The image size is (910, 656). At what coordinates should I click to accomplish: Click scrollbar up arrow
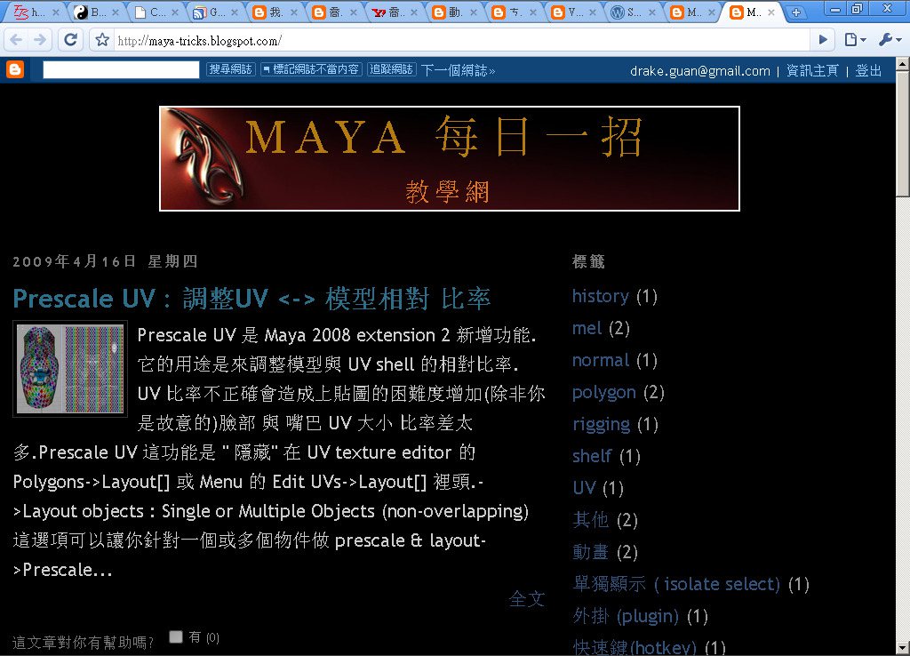[903, 63]
